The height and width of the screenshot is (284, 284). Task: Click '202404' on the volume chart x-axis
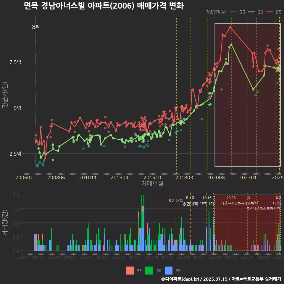[264, 257]
